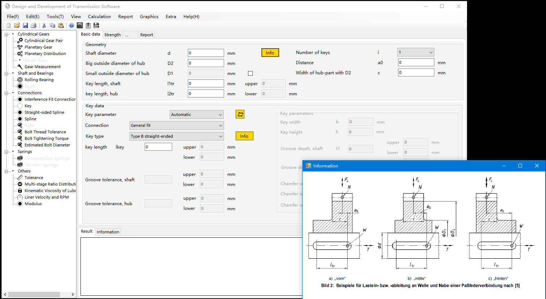The width and height of the screenshot is (546, 299).
Task: Switch to the Report tab
Action: click(x=146, y=35)
